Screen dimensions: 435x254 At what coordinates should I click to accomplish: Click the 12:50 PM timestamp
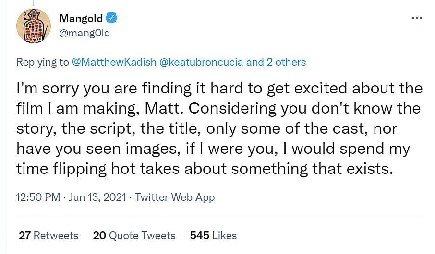(x=38, y=197)
